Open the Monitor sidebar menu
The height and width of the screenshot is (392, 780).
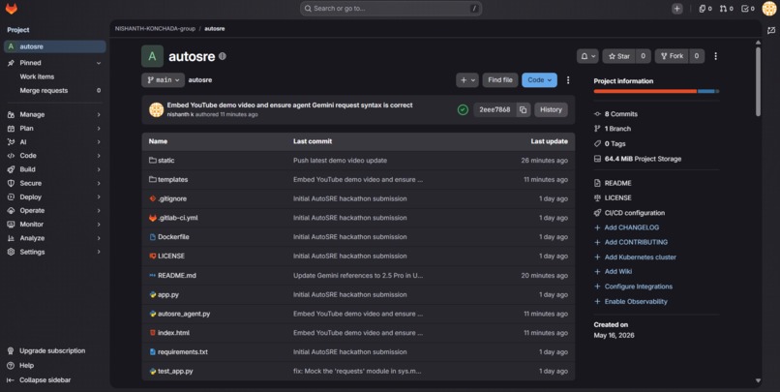pyautogui.click(x=55, y=225)
